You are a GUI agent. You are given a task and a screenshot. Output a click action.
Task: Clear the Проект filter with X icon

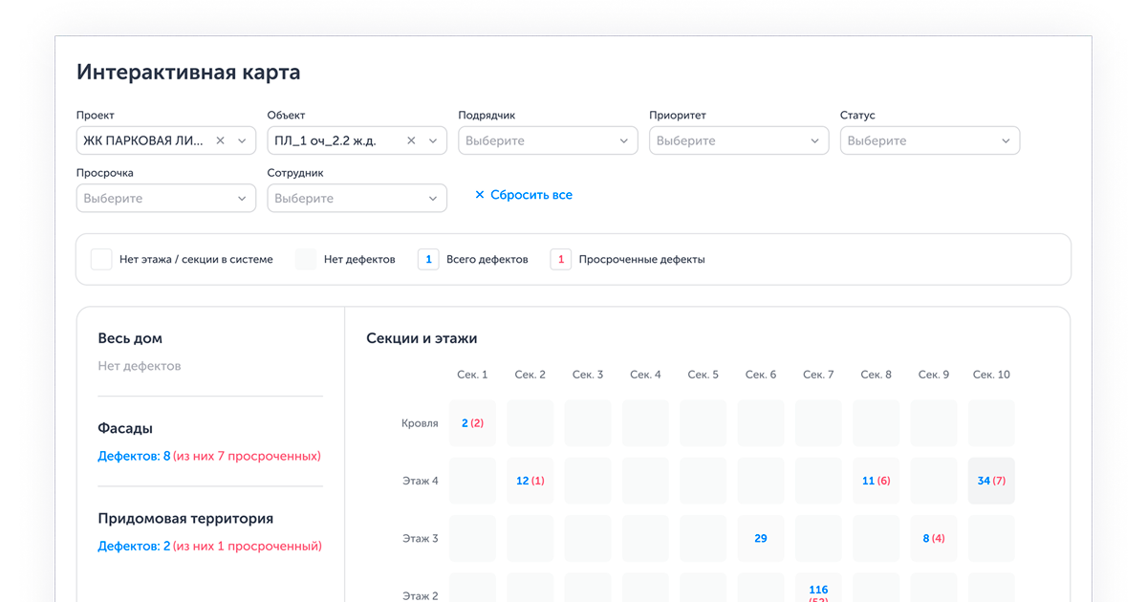click(220, 140)
